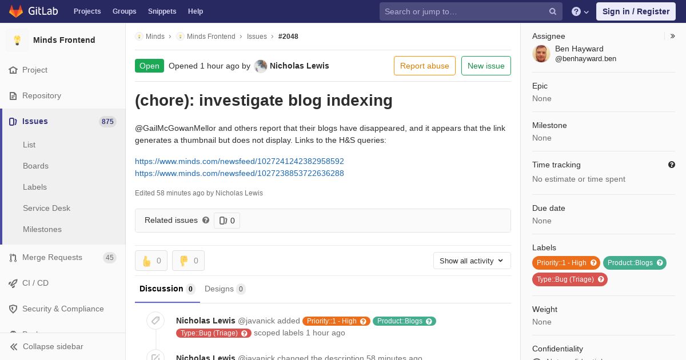Open the newsfeed link ending 958592
The height and width of the screenshot is (360, 686).
click(240, 161)
